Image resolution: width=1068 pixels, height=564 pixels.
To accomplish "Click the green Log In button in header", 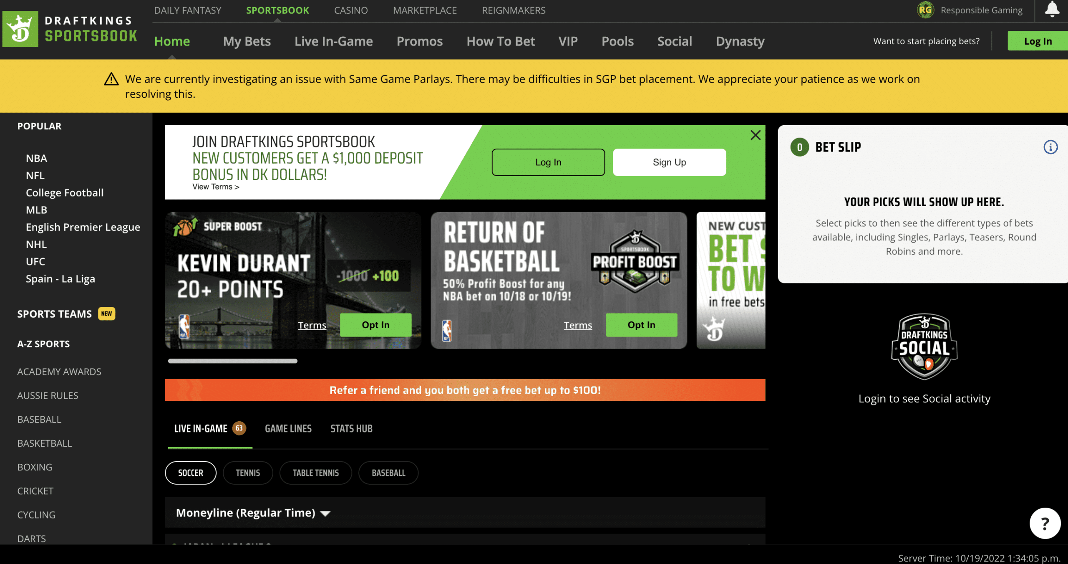I will (x=1038, y=41).
